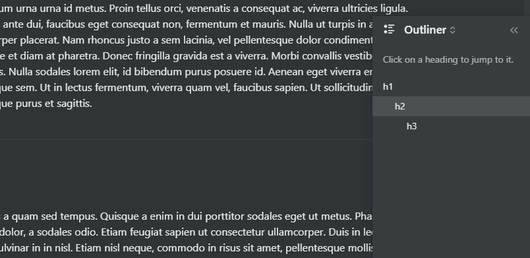Click the 'Click on a heading' hint text
Image resolution: width=530 pixels, height=258 pixels.
(448, 60)
